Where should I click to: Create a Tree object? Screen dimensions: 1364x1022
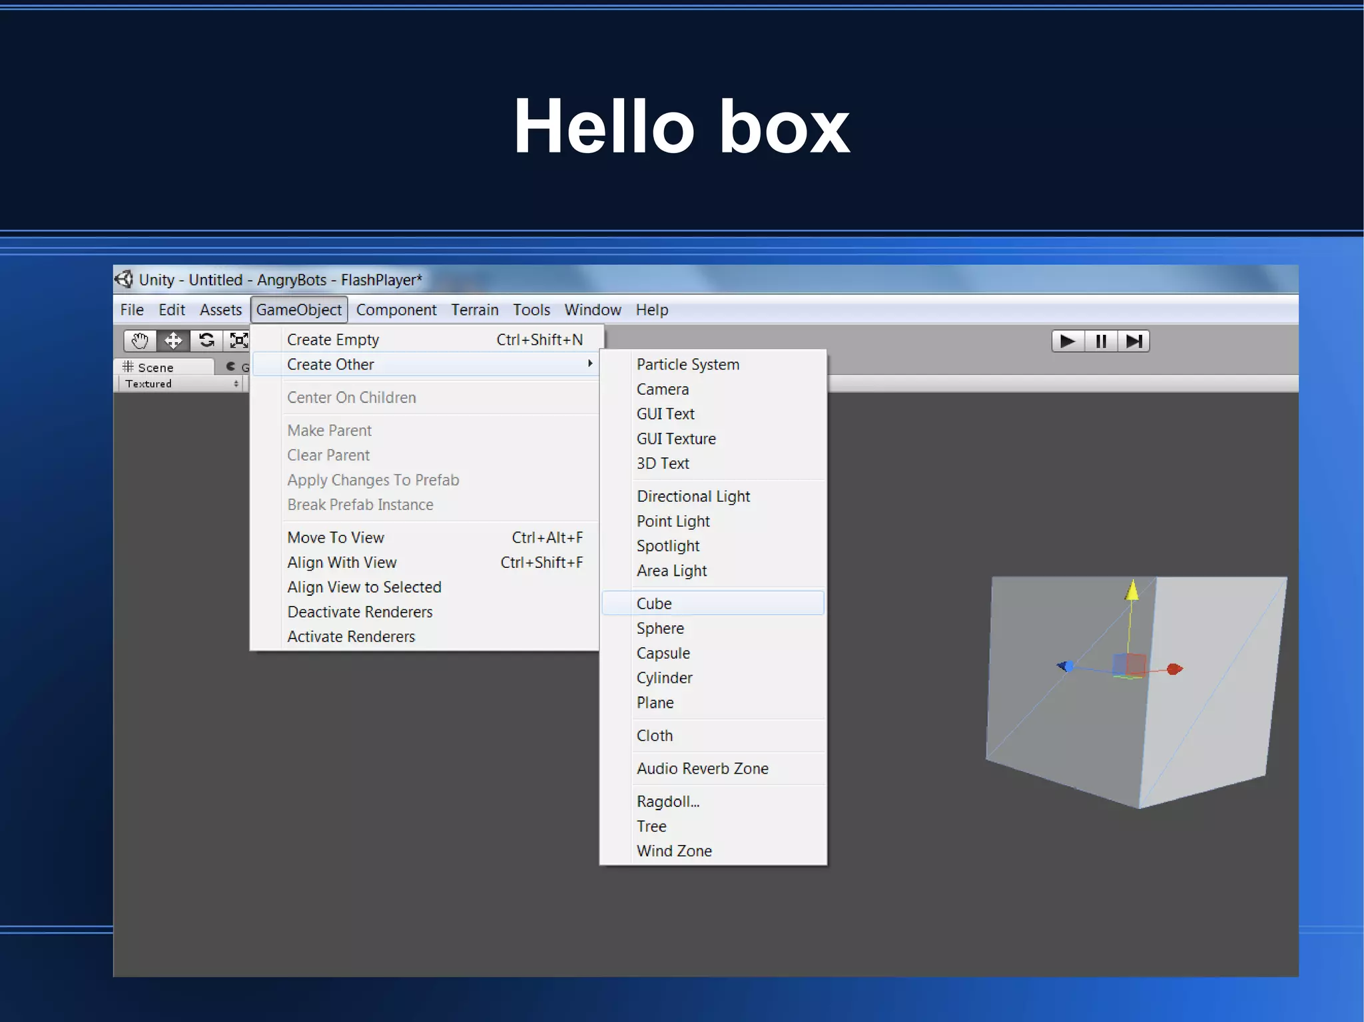coord(713,826)
